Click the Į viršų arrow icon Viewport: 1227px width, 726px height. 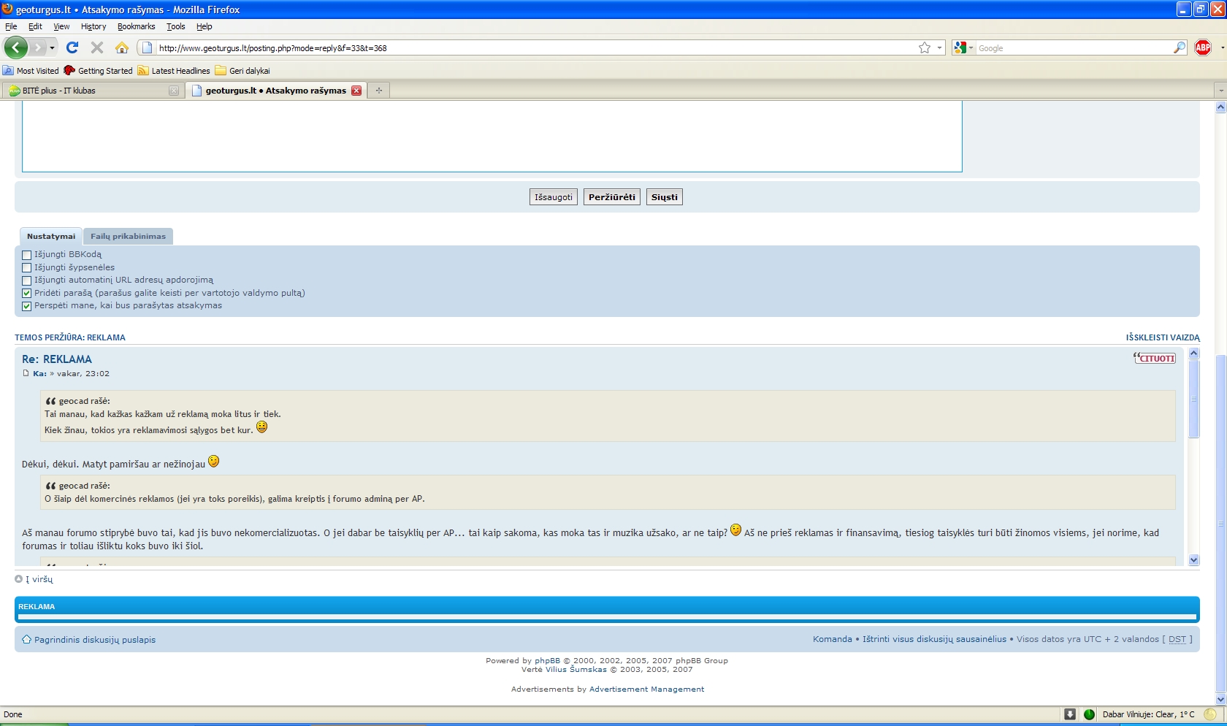tap(19, 578)
